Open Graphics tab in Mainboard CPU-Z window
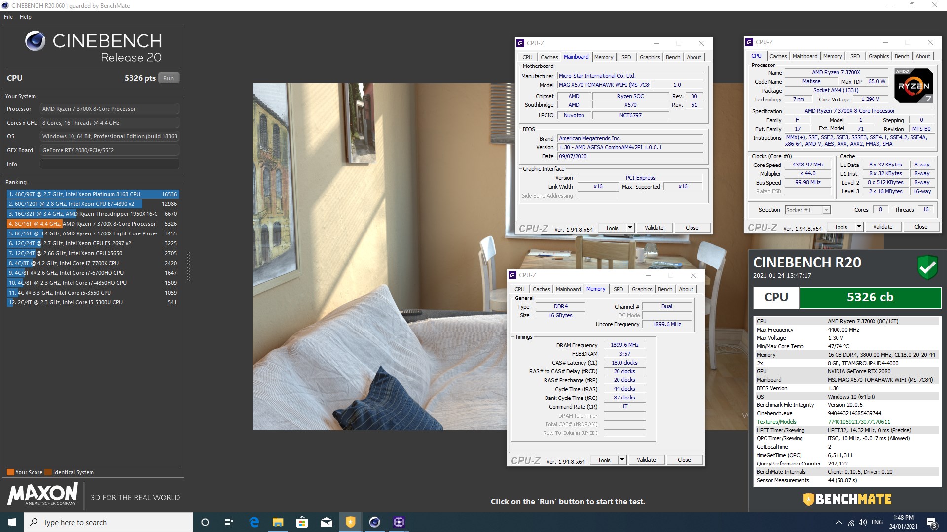 (x=650, y=57)
